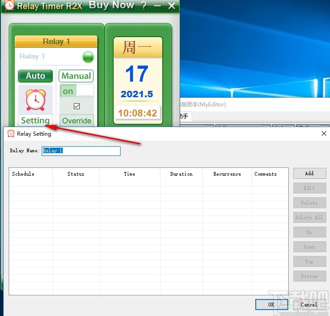Screen dimensions: 330x316
Task: Click the 2021.5 month display
Action: (x=137, y=94)
